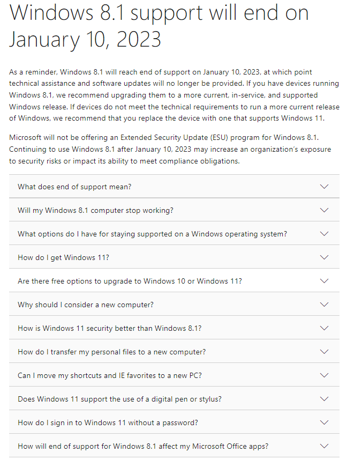Click chevron beside Microsoft Office apps question
Viewport: 347px width, 467px height.
click(323, 446)
